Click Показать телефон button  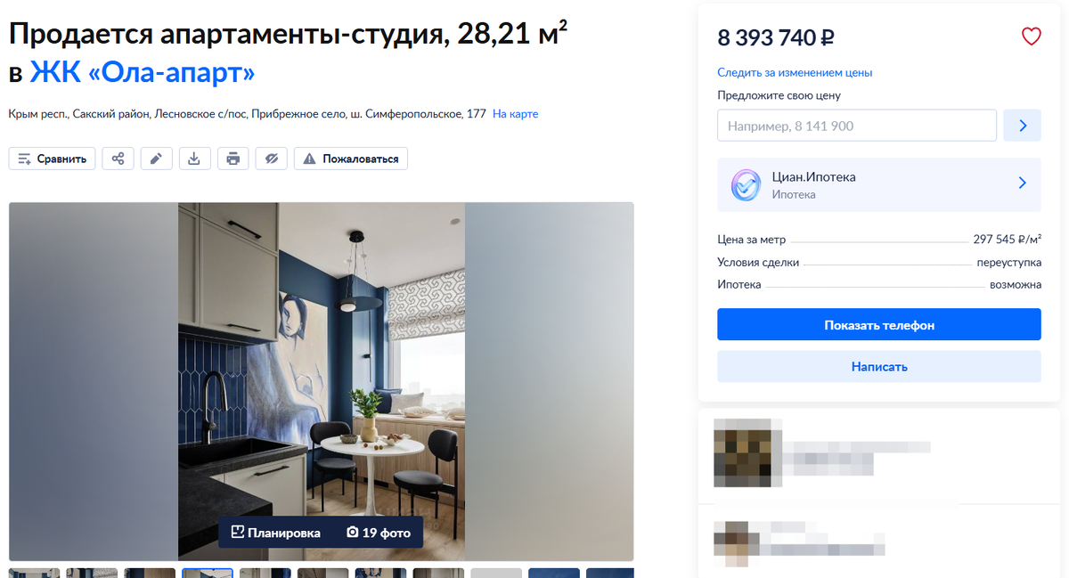[x=879, y=325]
